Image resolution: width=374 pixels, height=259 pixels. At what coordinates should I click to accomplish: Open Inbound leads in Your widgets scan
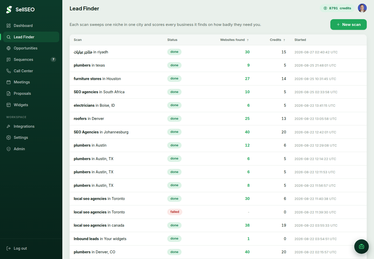click(218, 239)
